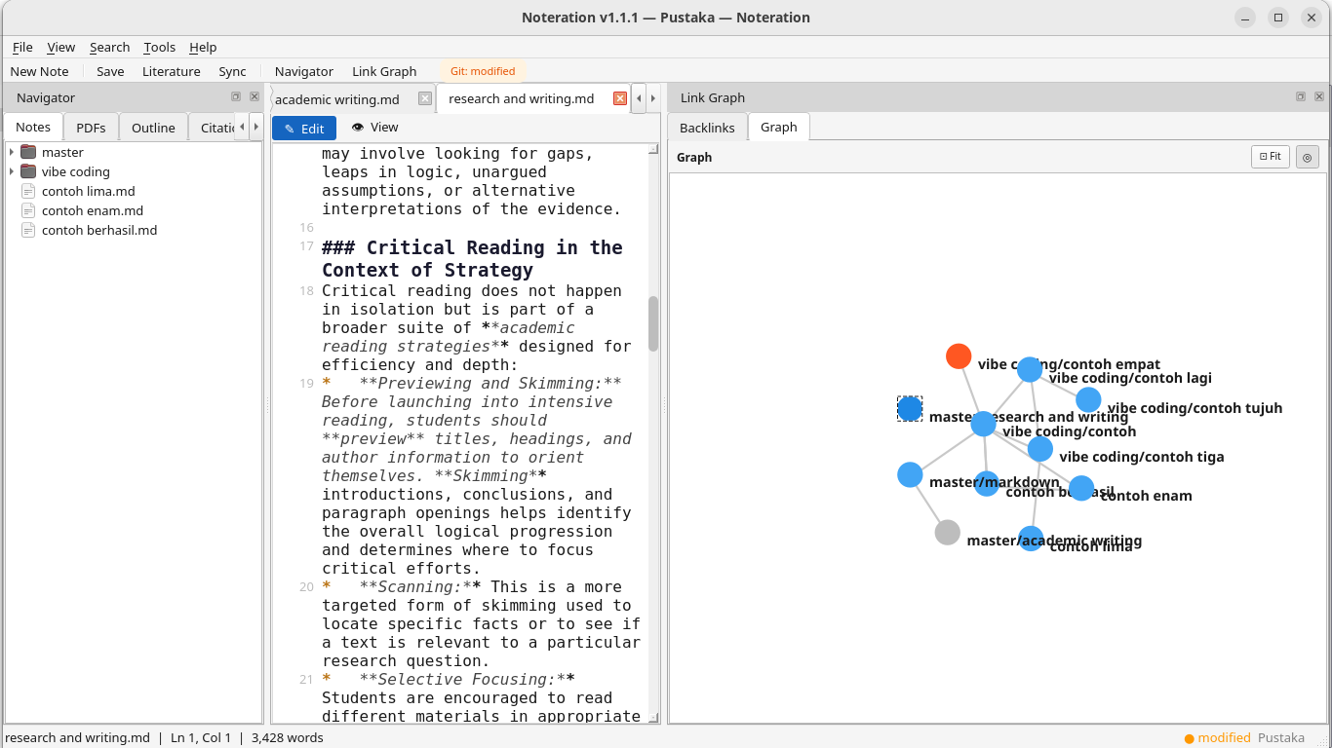1332x748 pixels.
Task: Select the vibe coding folder icon
Action: (28, 171)
